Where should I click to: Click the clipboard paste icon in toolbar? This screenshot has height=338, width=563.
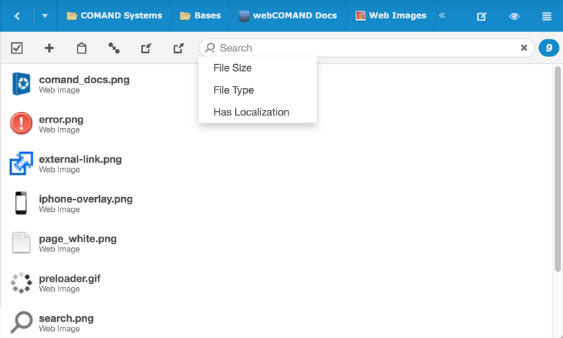82,48
